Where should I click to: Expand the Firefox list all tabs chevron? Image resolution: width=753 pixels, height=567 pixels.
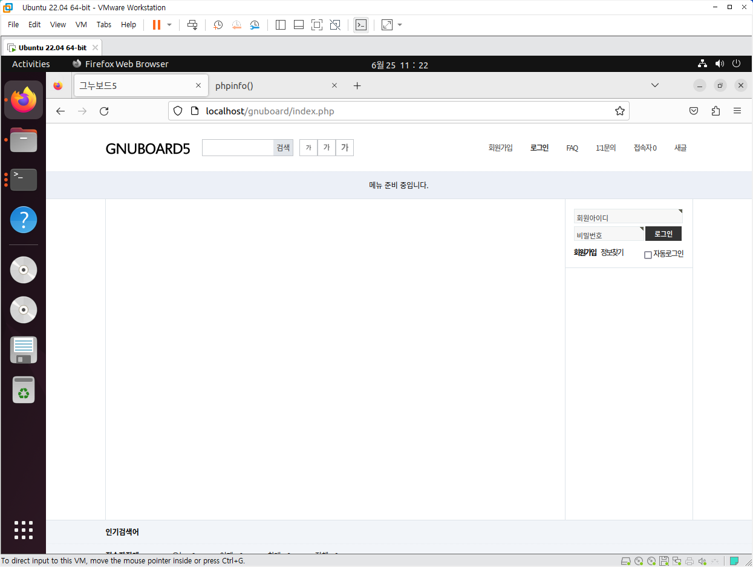click(655, 86)
